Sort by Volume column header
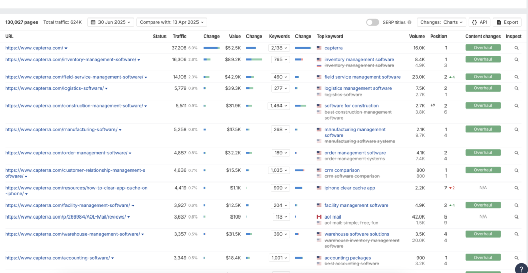The width and height of the screenshot is (528, 273). coord(417,37)
